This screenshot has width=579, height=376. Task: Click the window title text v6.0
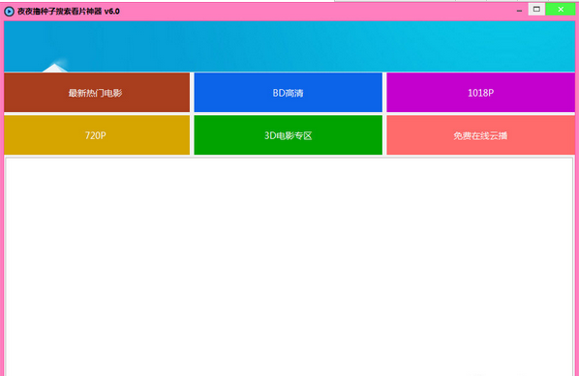click(x=112, y=12)
